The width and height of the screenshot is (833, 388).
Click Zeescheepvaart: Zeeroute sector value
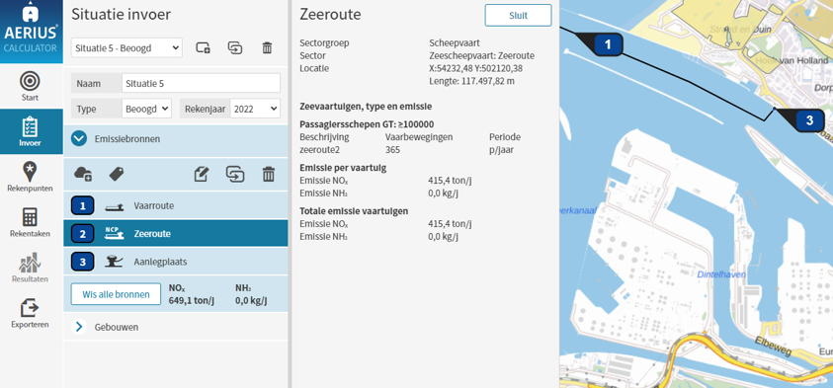tap(481, 55)
